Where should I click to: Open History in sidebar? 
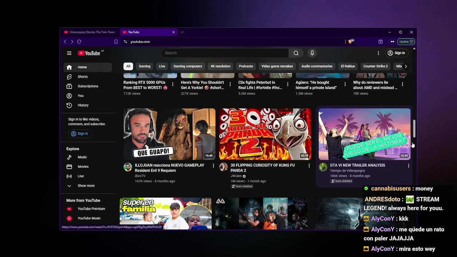[88, 105]
